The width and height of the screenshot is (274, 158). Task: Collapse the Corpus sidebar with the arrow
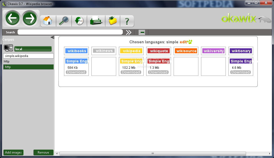pos(52,38)
